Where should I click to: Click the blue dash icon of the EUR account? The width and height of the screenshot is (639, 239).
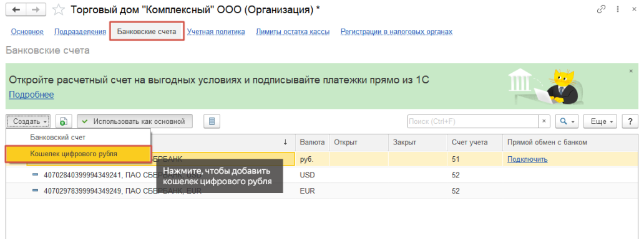coord(35,190)
